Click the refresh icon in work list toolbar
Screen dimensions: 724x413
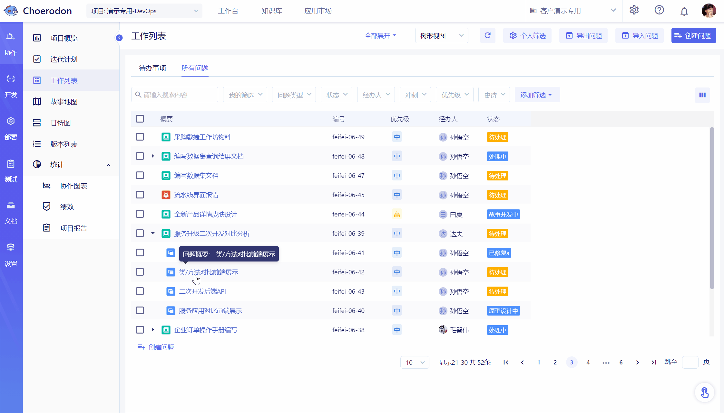(487, 35)
